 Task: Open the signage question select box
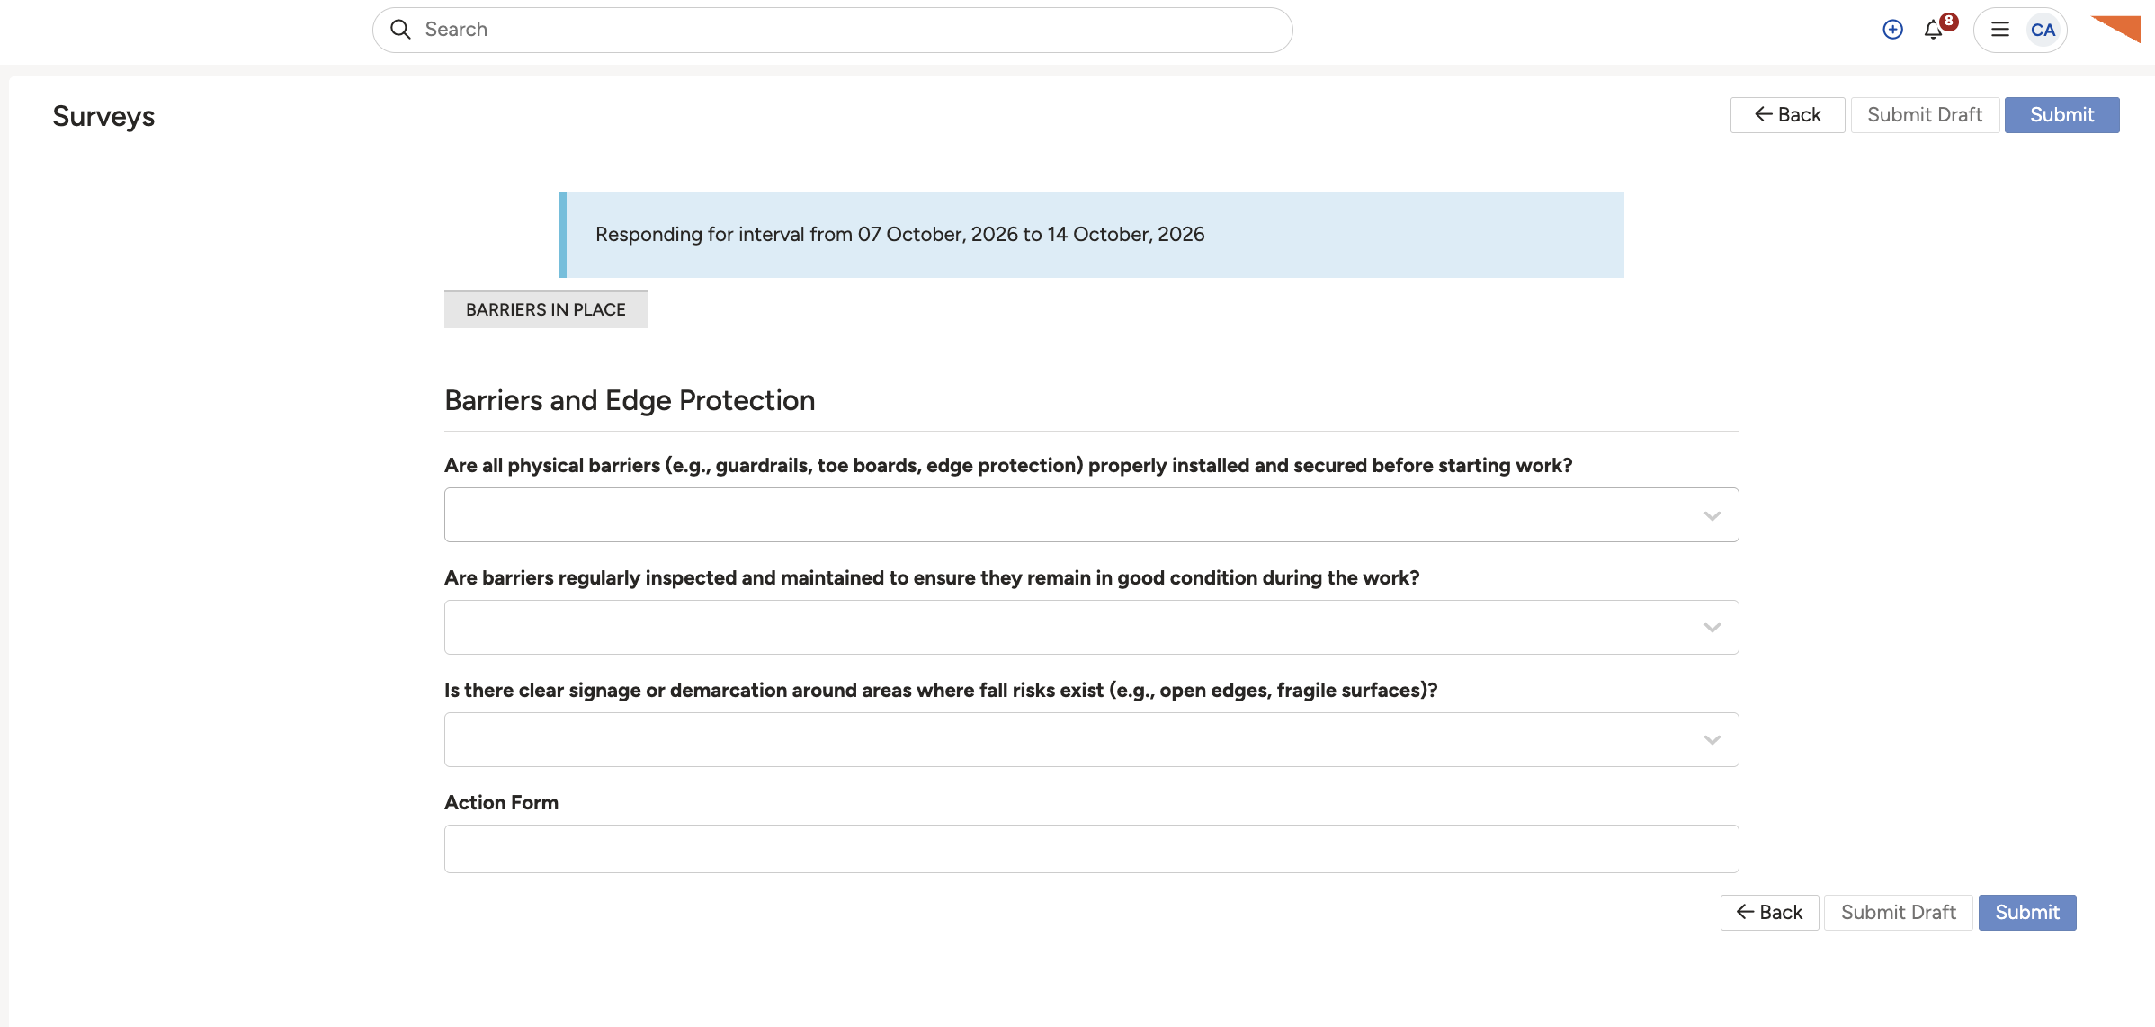pyautogui.click(x=1091, y=740)
